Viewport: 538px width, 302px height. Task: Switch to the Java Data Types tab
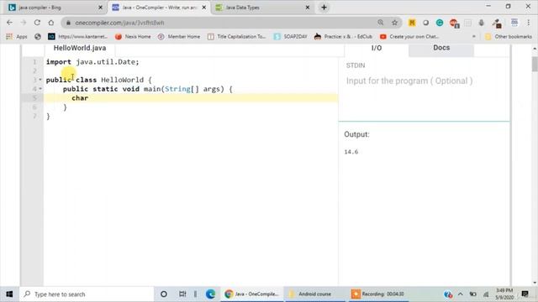point(262,8)
